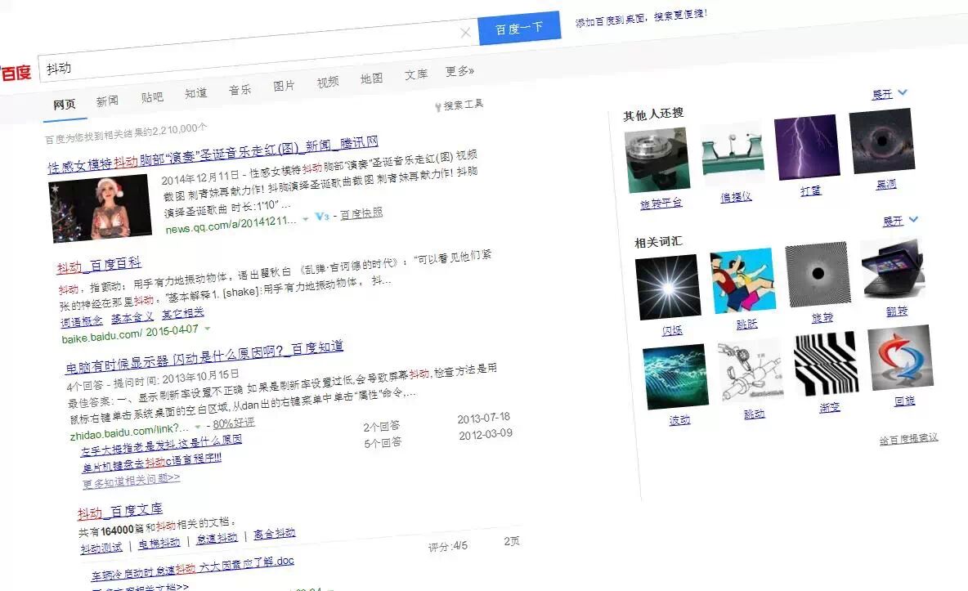Click the V3 verification badge icon
Screen dimensions: 968x591
(x=321, y=217)
